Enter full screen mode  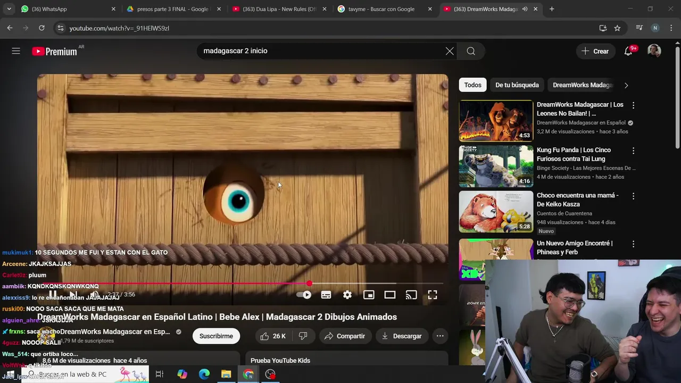pos(433,295)
